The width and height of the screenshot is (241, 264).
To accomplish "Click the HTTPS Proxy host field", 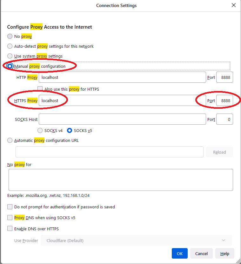I will (122, 101).
